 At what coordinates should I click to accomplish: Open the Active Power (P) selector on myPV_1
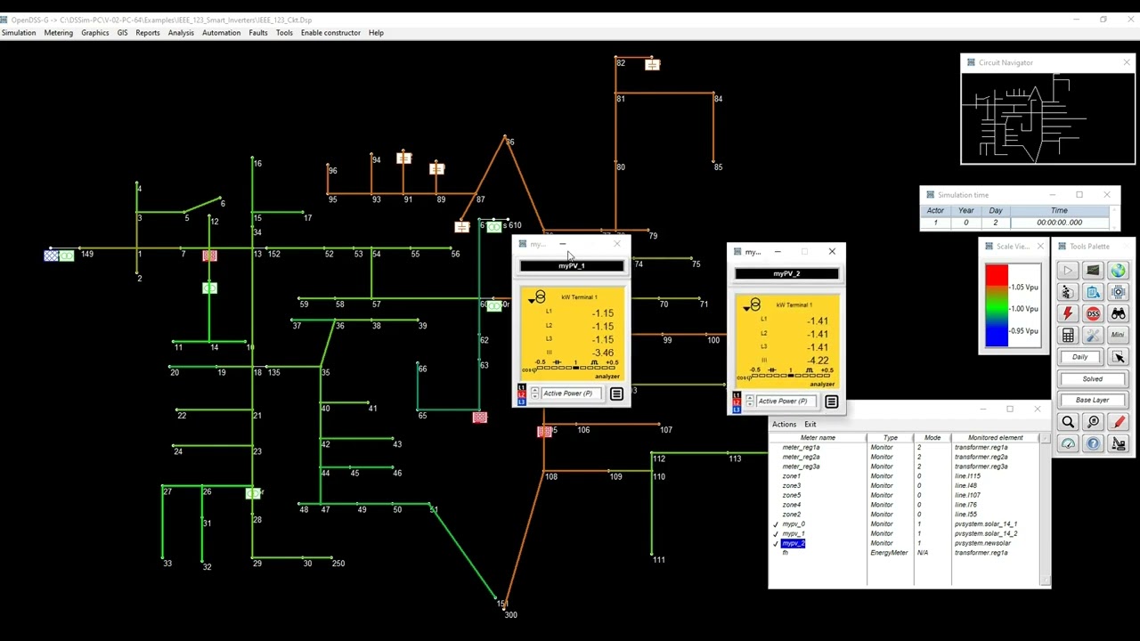click(x=572, y=394)
